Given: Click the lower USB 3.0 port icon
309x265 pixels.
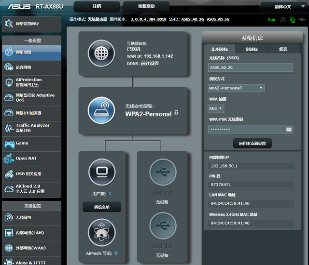Looking at the screenshot, I should click(x=163, y=225).
